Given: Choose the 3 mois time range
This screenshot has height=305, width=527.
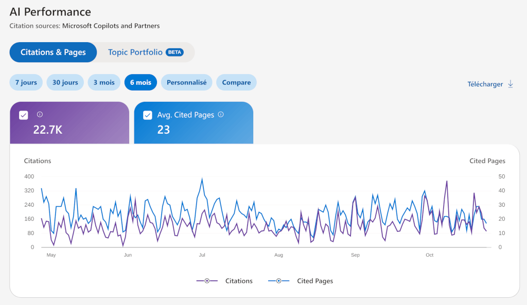Looking at the screenshot, I should 104,82.
